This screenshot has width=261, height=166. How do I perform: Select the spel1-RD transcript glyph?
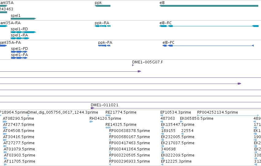pos(23,32)
